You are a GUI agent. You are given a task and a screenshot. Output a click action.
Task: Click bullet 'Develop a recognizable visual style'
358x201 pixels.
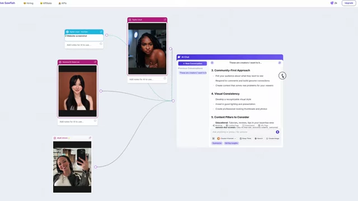pos(233,99)
